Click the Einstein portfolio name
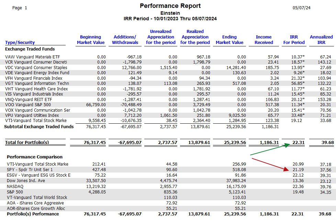The width and height of the screenshot is (336, 223). [170, 13]
